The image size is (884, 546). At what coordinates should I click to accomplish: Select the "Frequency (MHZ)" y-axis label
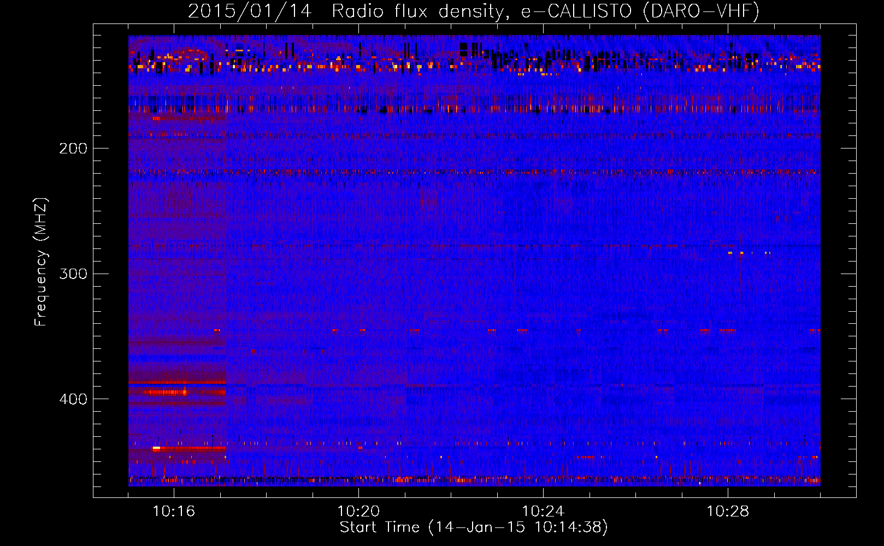coord(42,262)
